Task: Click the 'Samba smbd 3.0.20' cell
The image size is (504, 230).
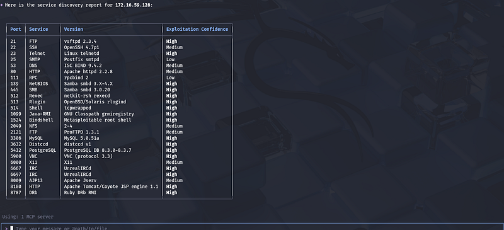Action: click(x=87, y=89)
